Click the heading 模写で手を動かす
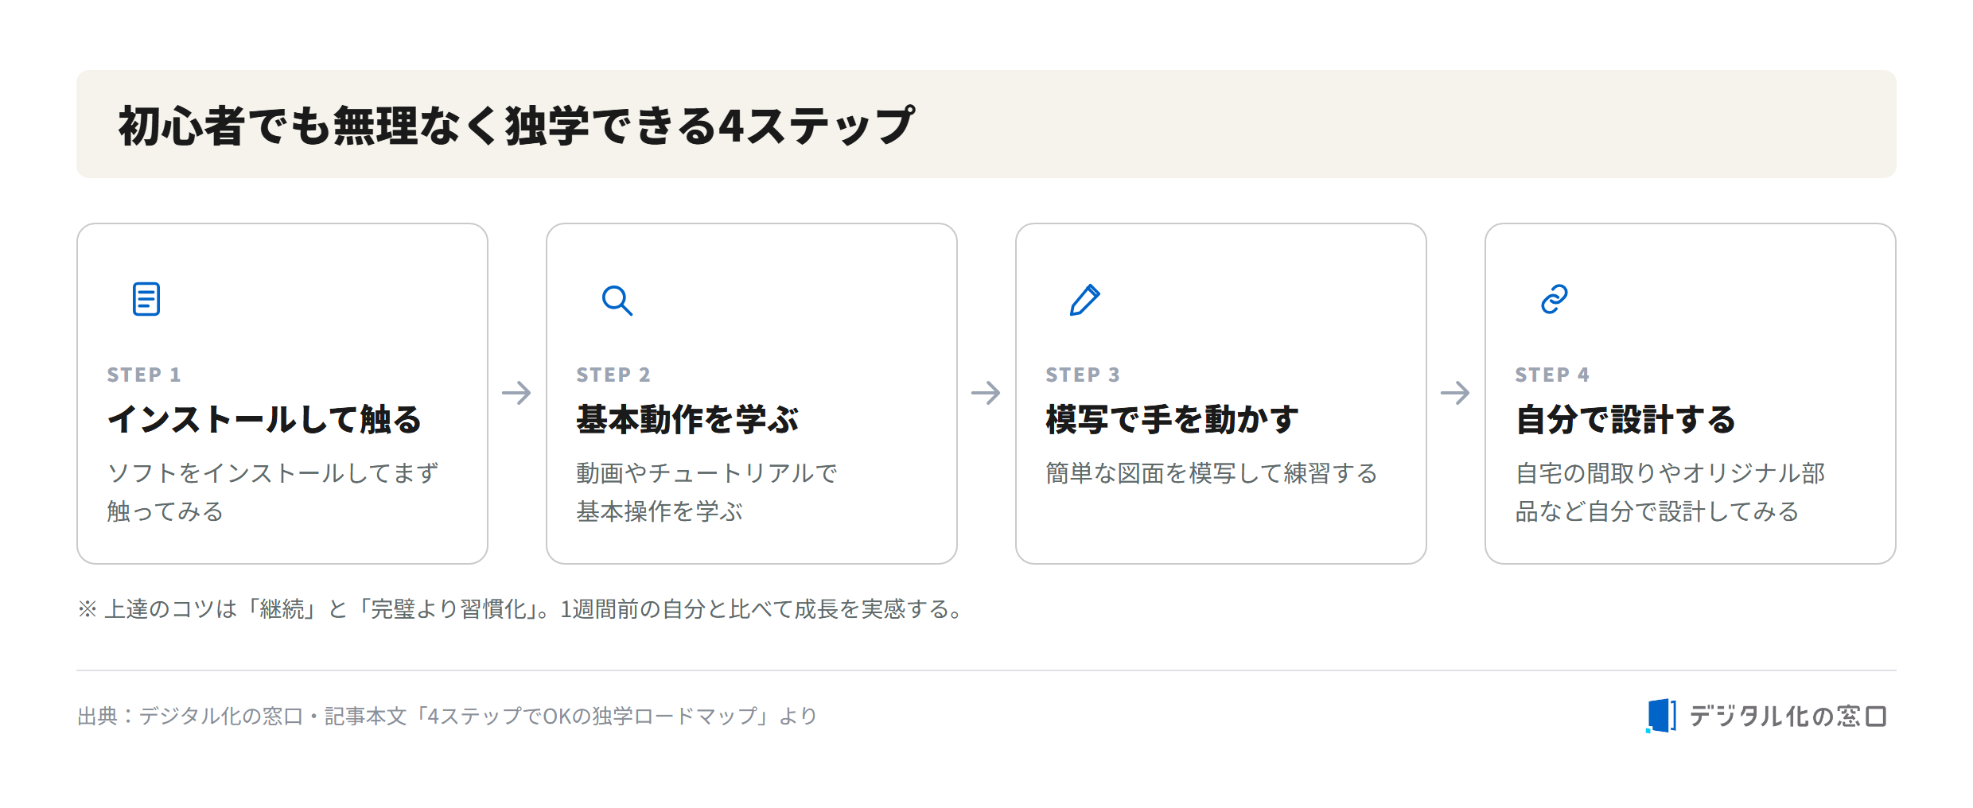The height and width of the screenshot is (808, 1973). [1172, 419]
